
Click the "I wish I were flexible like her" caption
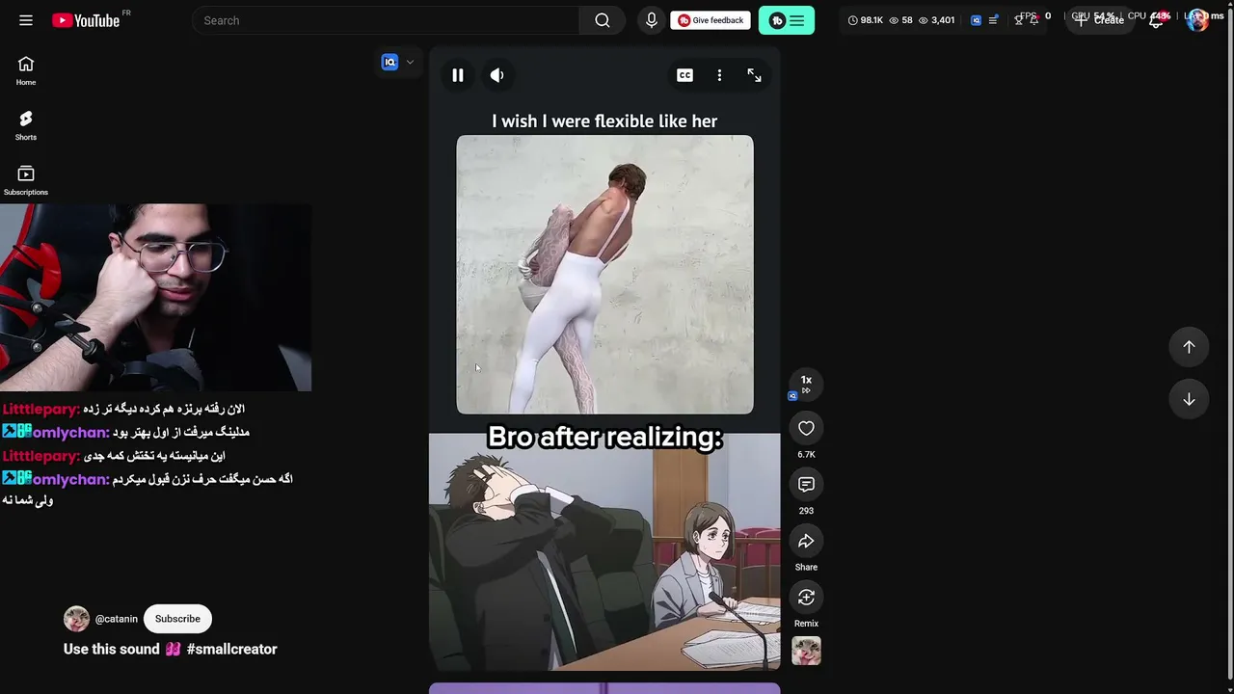coord(604,121)
